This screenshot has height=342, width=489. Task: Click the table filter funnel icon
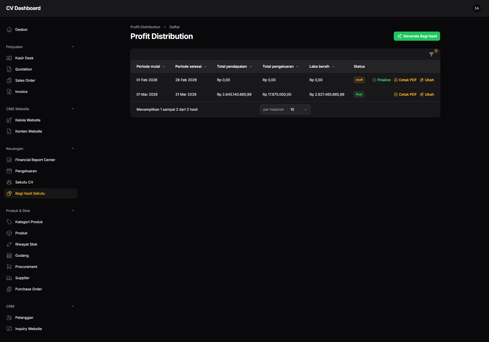pyautogui.click(x=431, y=54)
